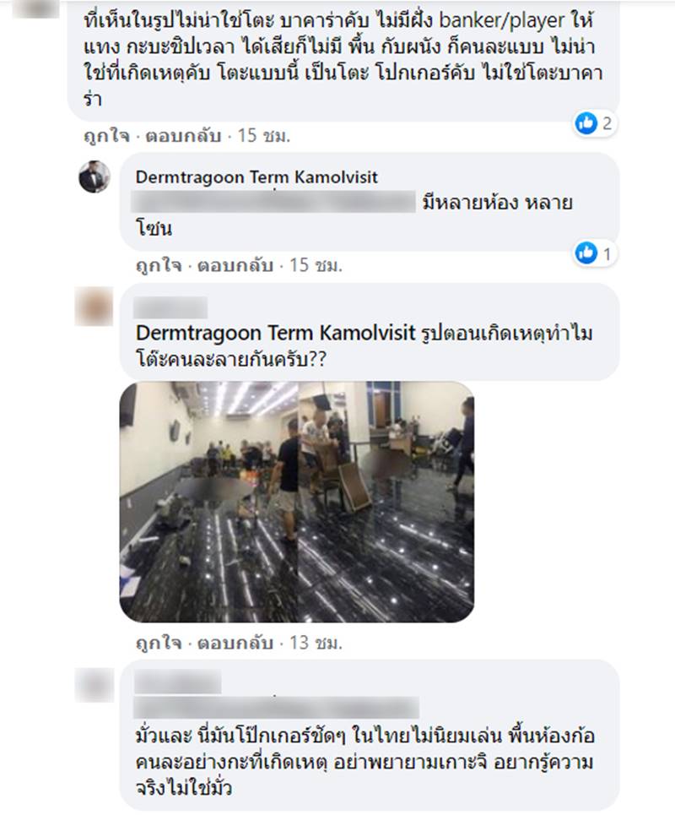Click ตอบกลับ below the attached photo
Image resolution: width=675 pixels, height=815 pixels.
pyautogui.click(x=235, y=643)
